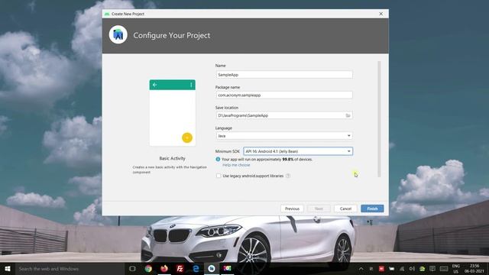The width and height of the screenshot is (489, 275).
Task: Click the Package name field
Action: (x=284, y=95)
